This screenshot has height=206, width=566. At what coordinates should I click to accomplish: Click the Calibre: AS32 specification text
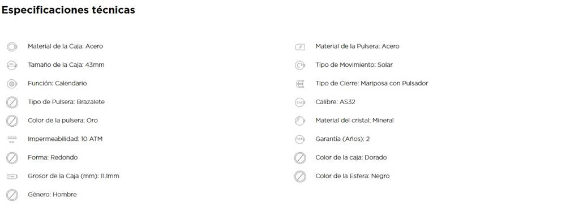pos(335,102)
